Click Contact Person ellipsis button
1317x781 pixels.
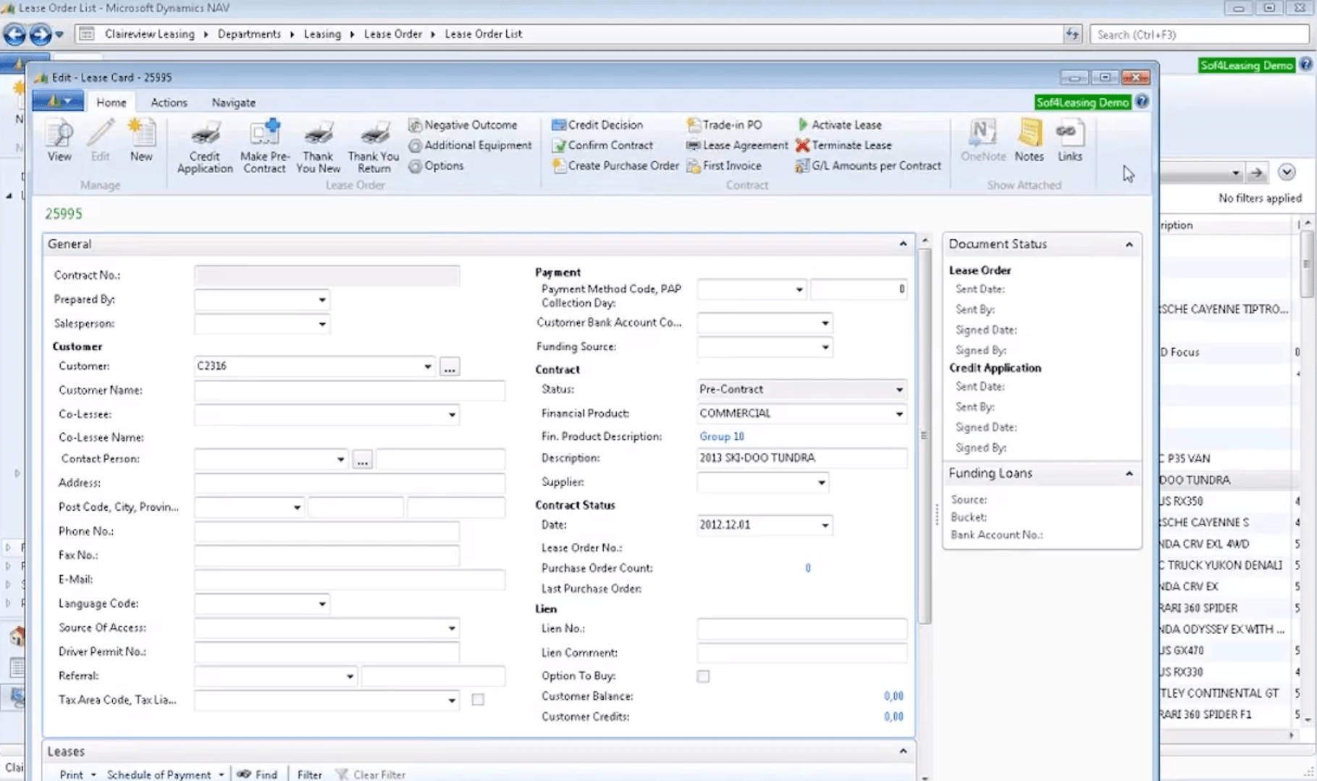(x=362, y=459)
